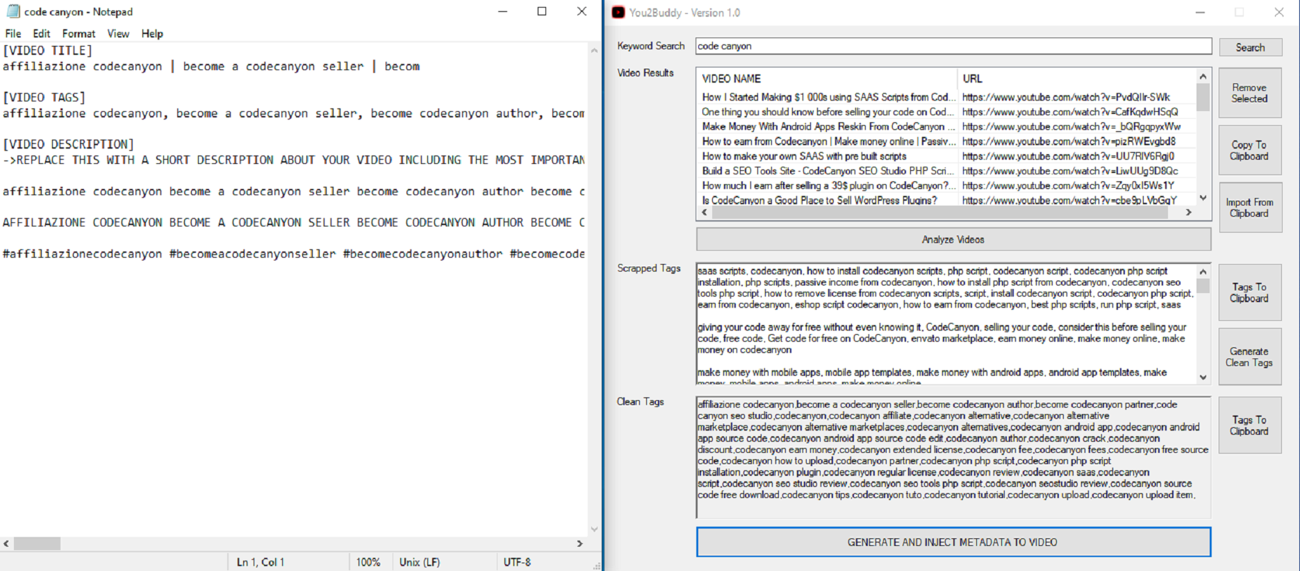Minimize the You2Buddy window

pyautogui.click(x=1200, y=13)
